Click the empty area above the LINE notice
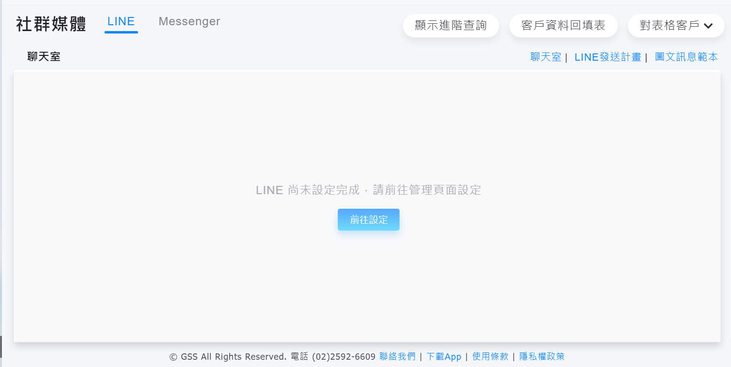Screen dimensions: 731x367 coord(367,126)
